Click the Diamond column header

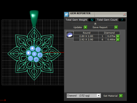(x=109, y=33)
